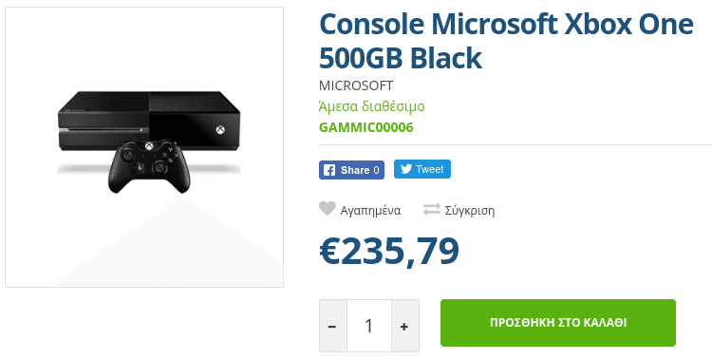Add product with ΠΡΟΣΘΗΚΗ ΣΤΟ ΚΑΛΑΘΙ button
The image size is (712, 359).
click(x=558, y=323)
